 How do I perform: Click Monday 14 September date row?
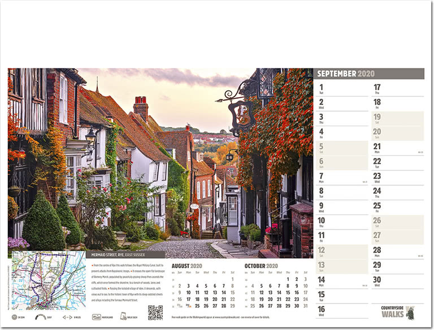pos(342,281)
